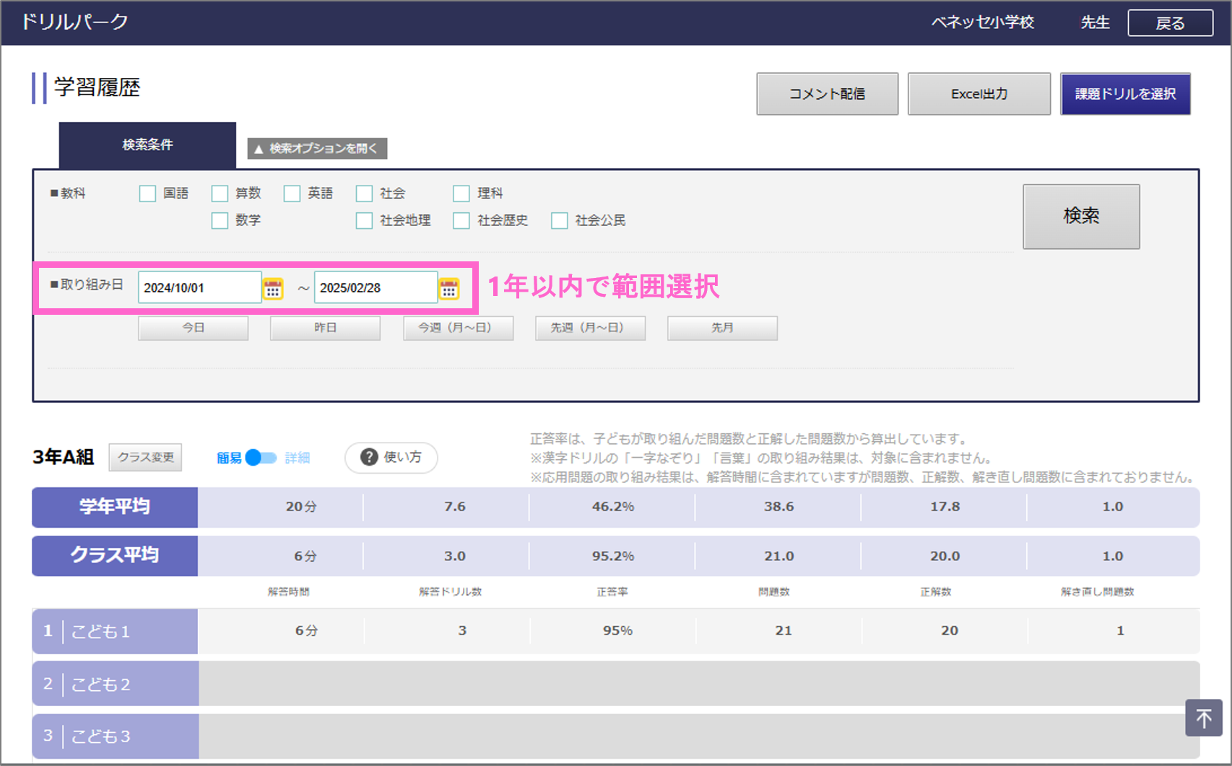Click the クラス平均 row header

coord(115,555)
